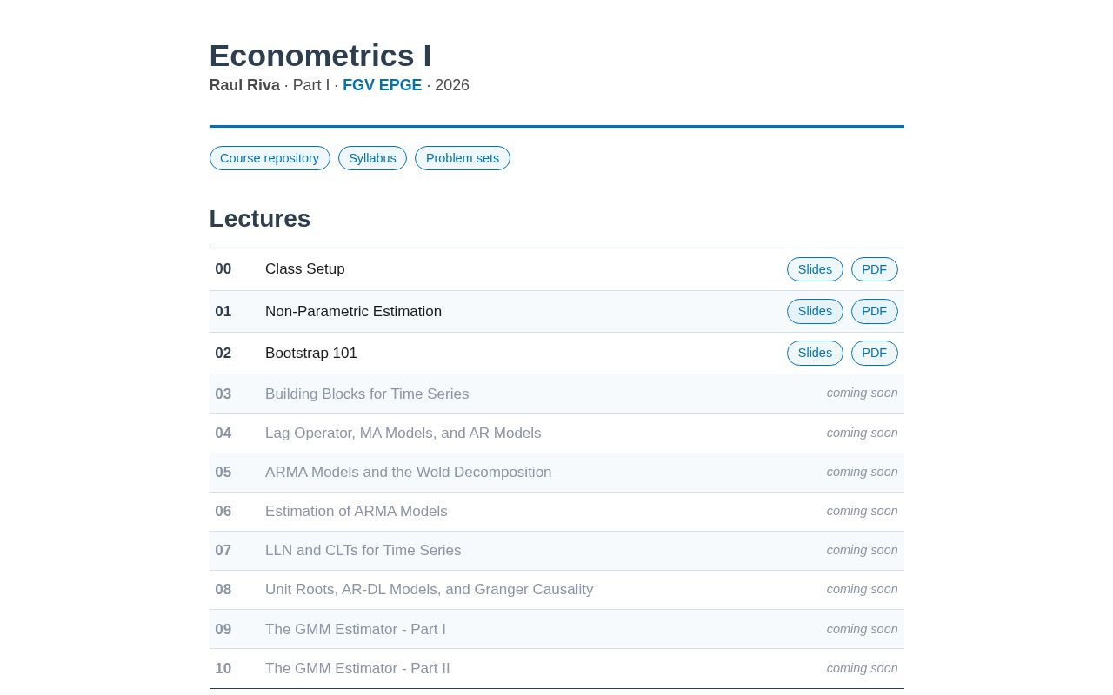Image resolution: width=1113 pixels, height=695 pixels.
Task: Click coming soon for LLN and CLTs lecture
Action: 863,550
